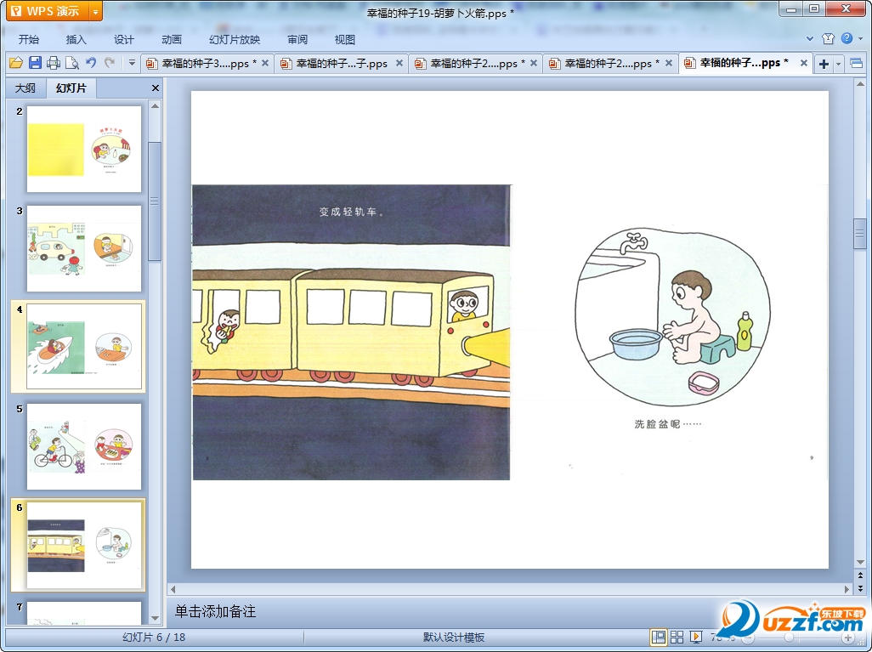Redo the action
The image size is (872, 652).
pos(110,63)
